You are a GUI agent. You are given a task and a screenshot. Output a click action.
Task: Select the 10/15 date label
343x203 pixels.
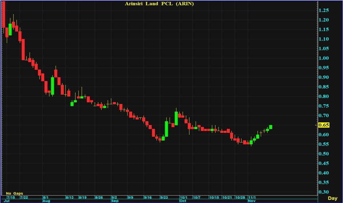pos(214,197)
